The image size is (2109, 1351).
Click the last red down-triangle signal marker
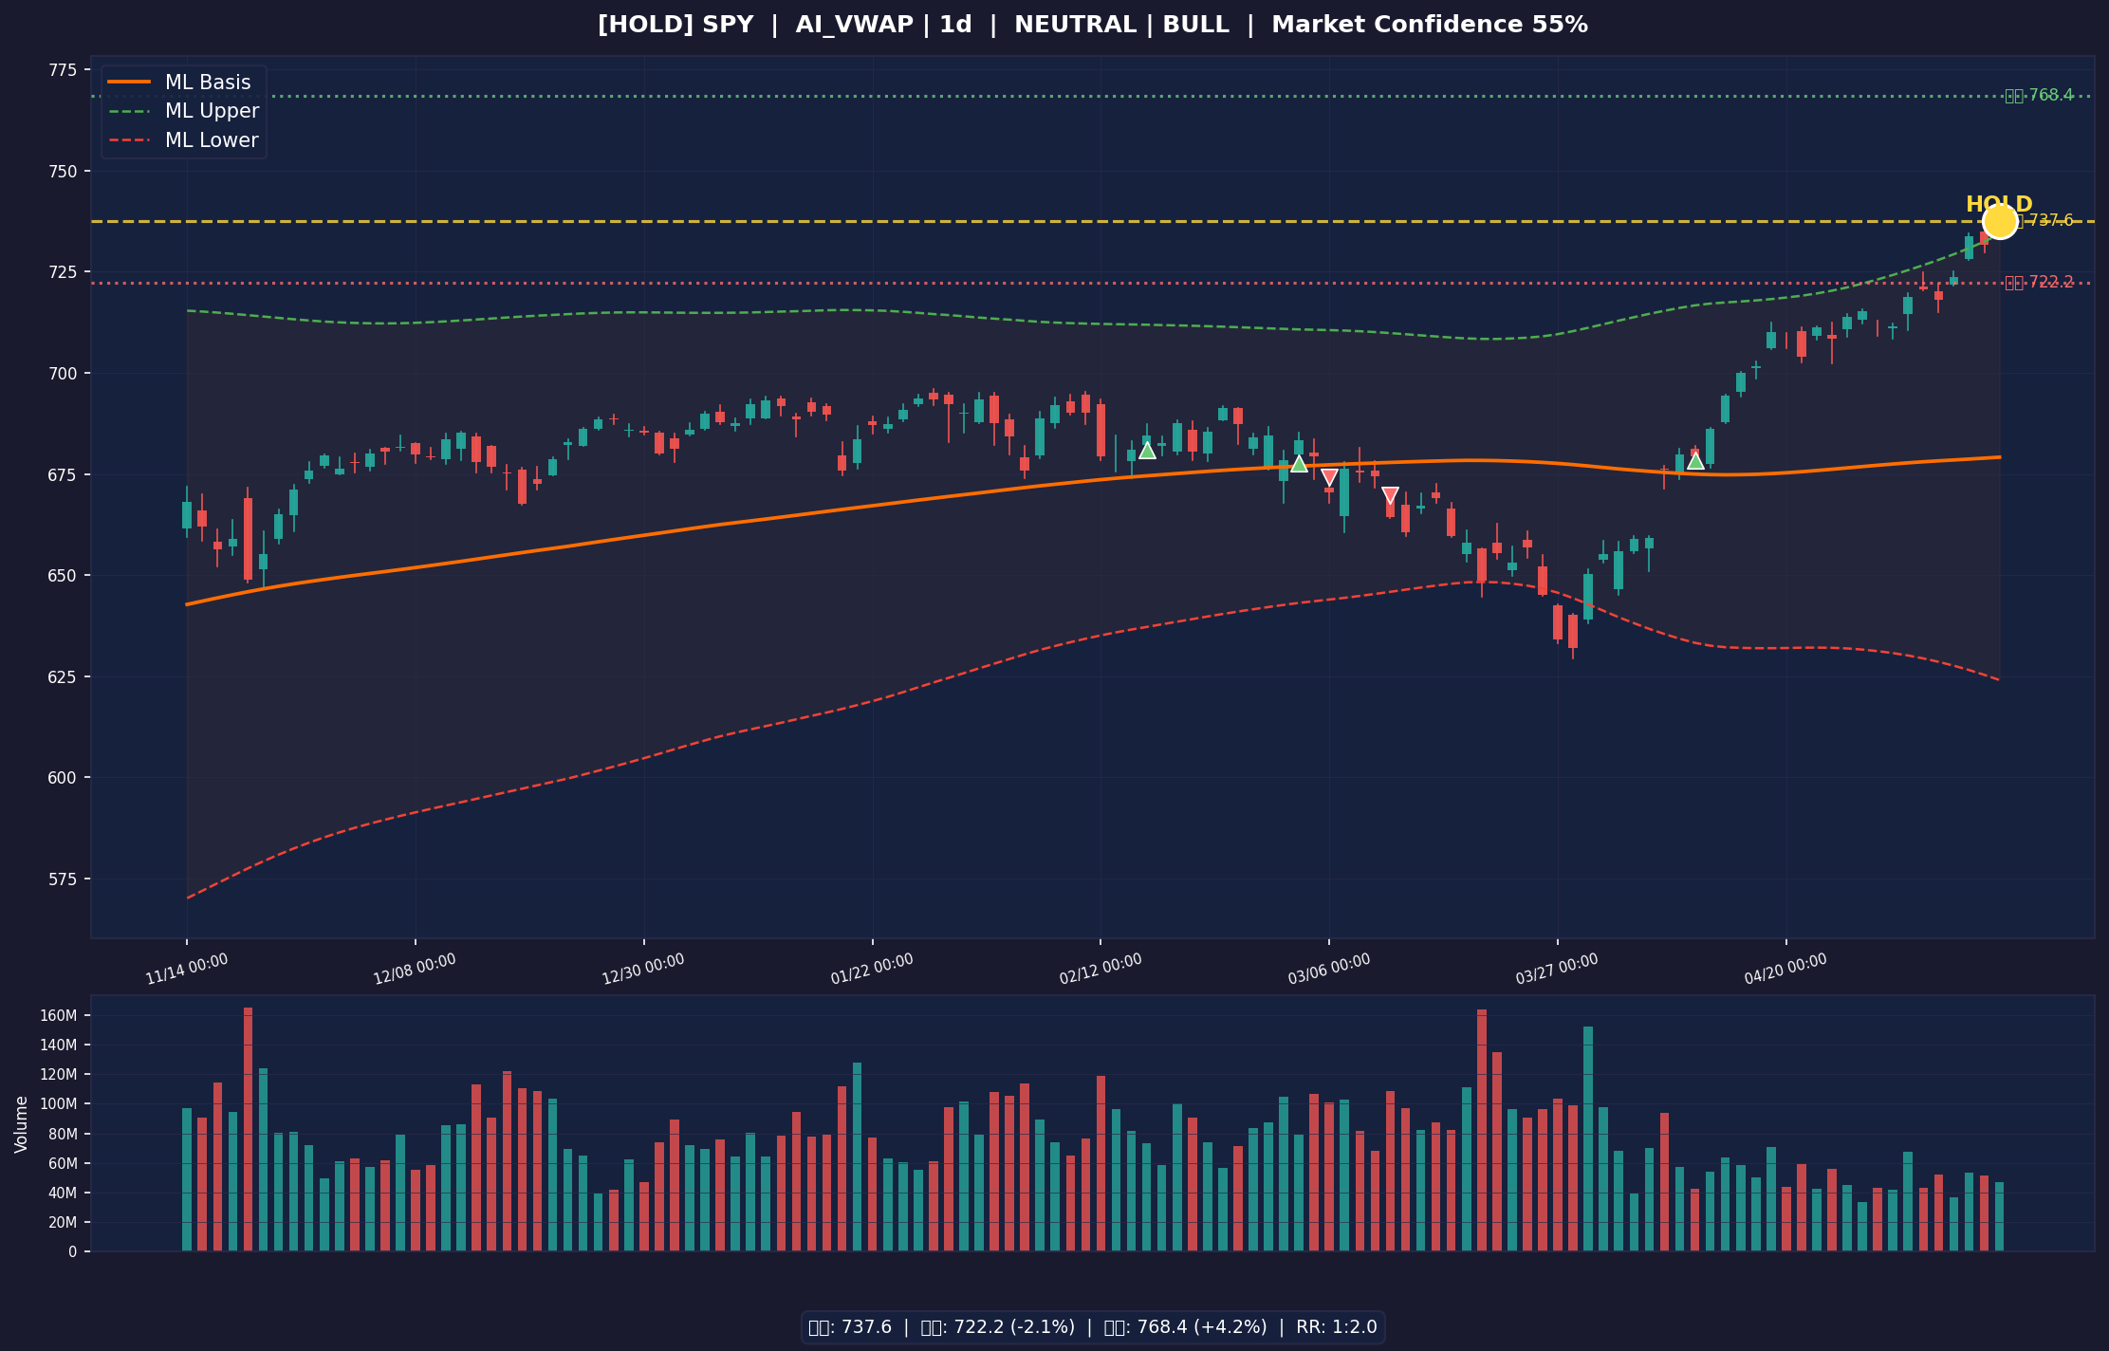click(1390, 495)
